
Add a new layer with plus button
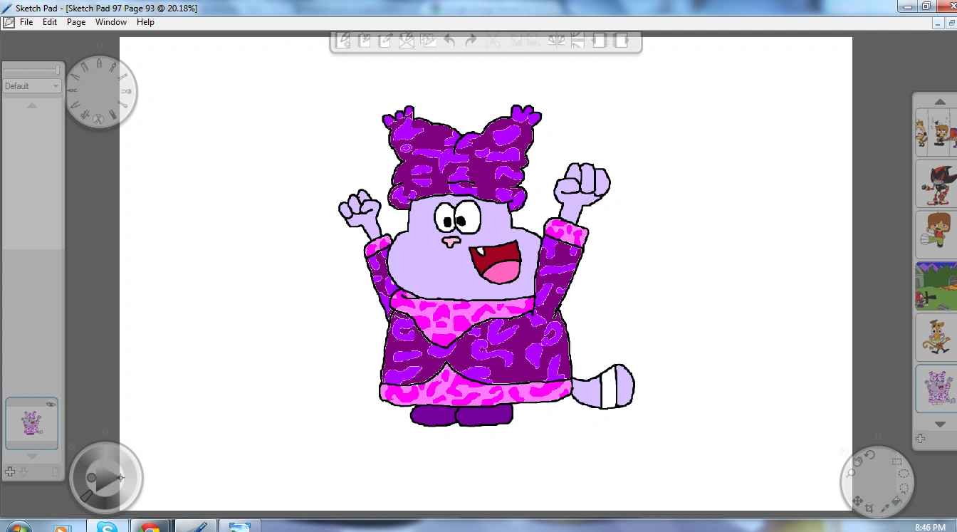(10, 471)
